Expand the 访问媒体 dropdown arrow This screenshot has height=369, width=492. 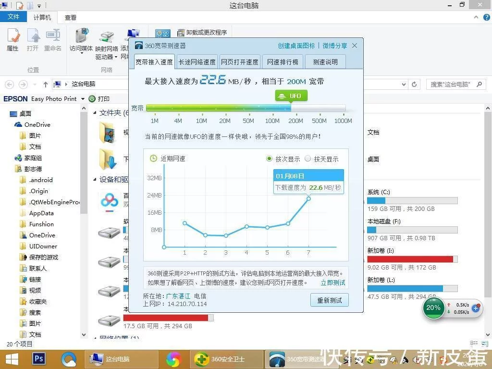pyautogui.click(x=82, y=54)
